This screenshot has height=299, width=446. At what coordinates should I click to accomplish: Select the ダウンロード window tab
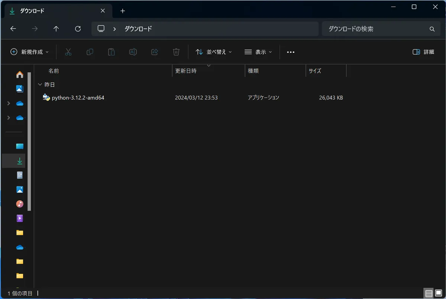[56, 11]
